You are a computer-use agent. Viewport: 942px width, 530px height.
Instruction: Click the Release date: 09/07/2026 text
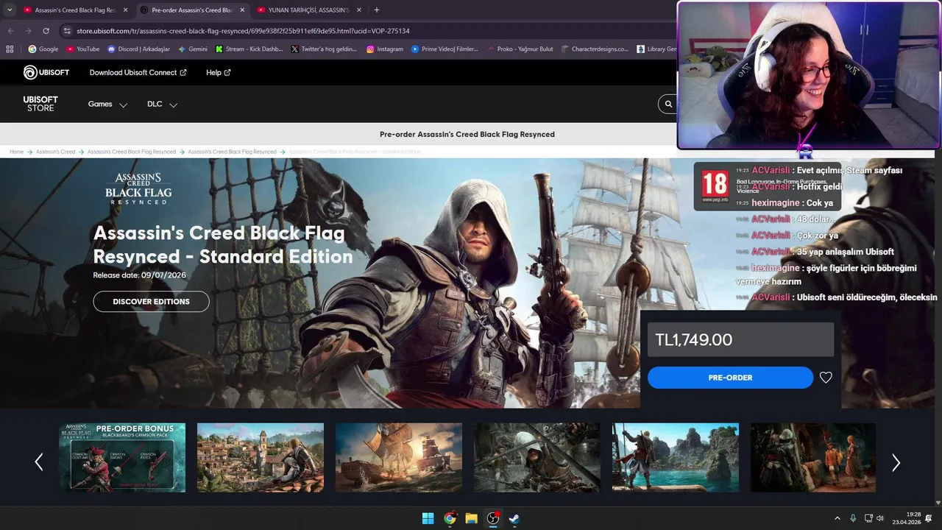point(139,275)
